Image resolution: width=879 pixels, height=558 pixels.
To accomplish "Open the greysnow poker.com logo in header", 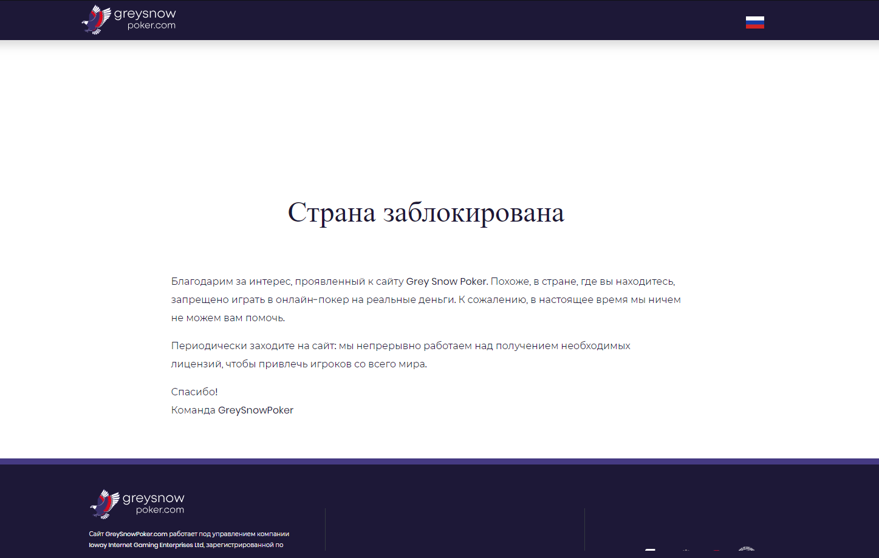I will point(129,20).
